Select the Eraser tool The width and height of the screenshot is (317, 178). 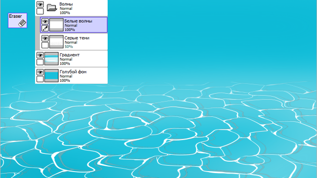(17, 20)
